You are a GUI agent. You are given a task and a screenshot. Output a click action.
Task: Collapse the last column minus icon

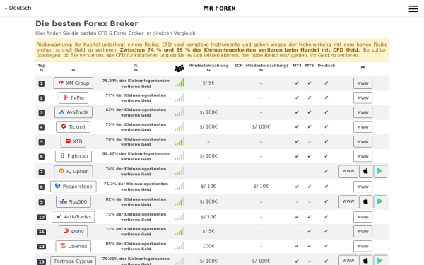pyautogui.click(x=363, y=67)
